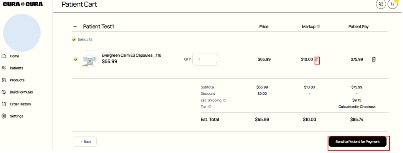Open Order History in sidebar
Screen dimensions: 403x153
[x=20, y=104]
